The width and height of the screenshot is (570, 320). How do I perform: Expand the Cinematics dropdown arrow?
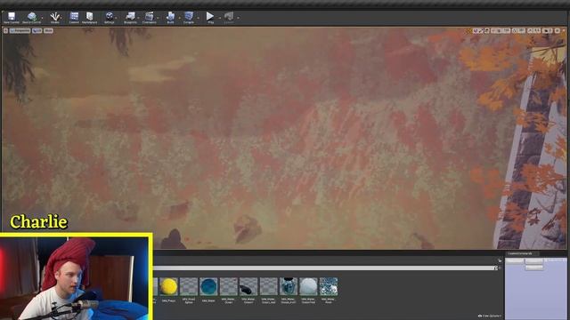point(158,17)
